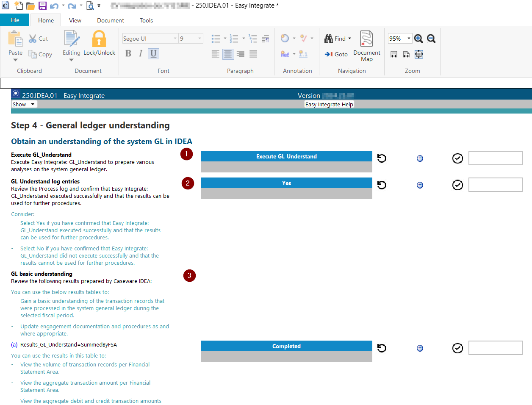Click the zoom in magnifier icon
The width and height of the screenshot is (532, 405).
tap(418, 39)
